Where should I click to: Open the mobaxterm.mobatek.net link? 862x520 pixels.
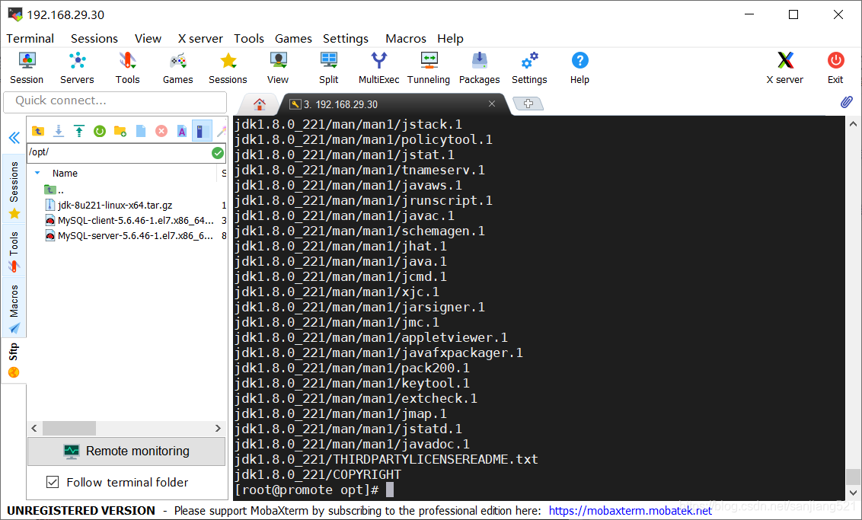click(630, 511)
